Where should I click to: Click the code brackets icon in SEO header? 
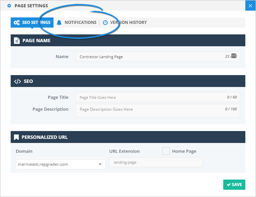(x=17, y=81)
